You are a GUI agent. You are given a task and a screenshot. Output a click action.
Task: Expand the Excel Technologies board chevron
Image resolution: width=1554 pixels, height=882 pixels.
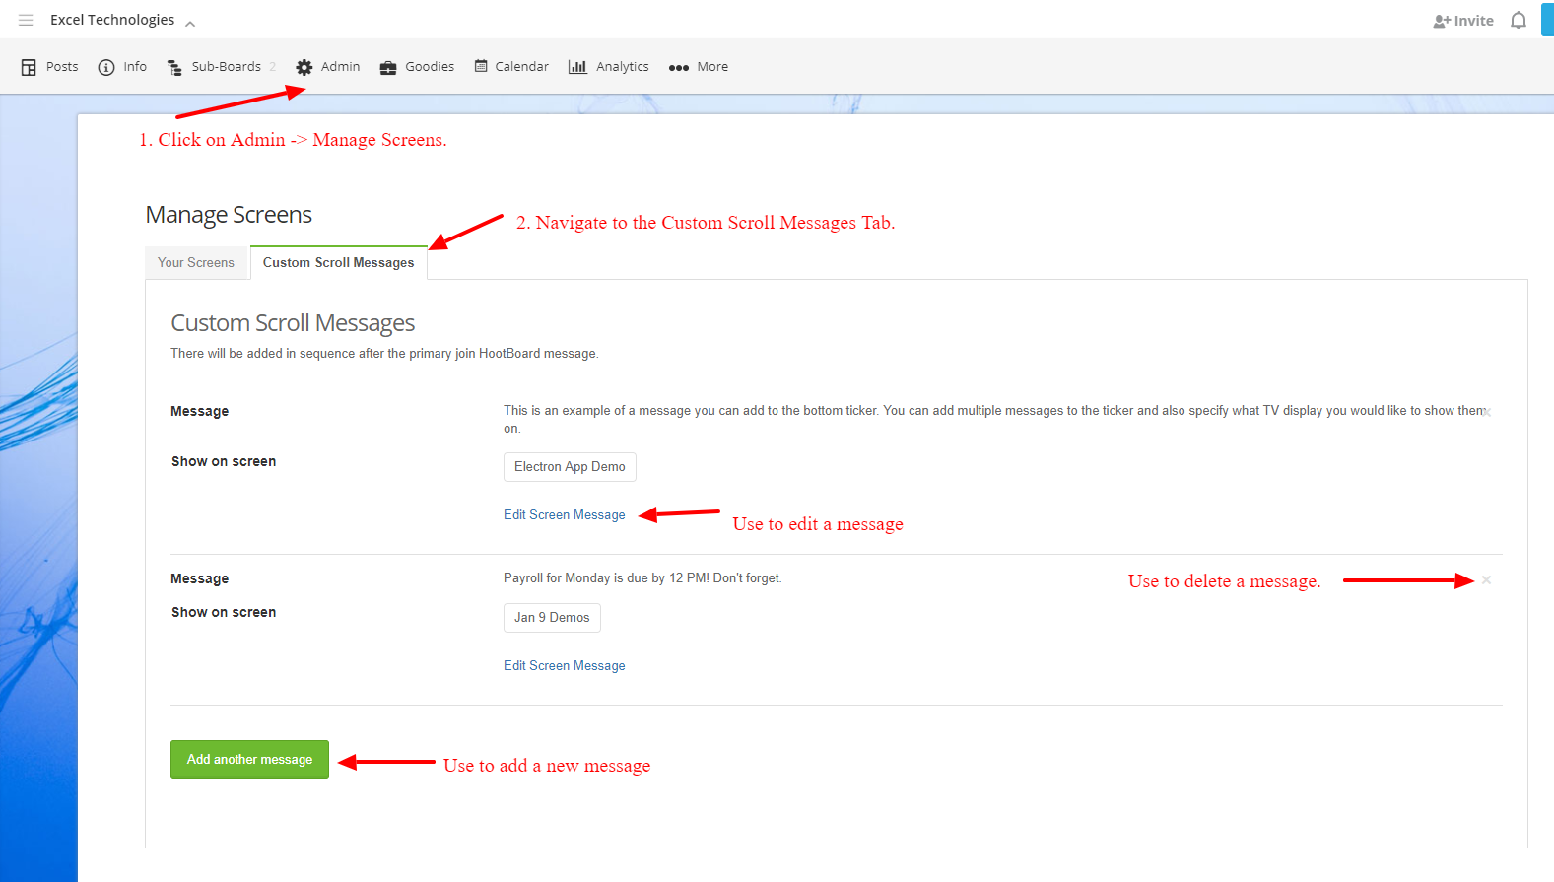coord(190,23)
